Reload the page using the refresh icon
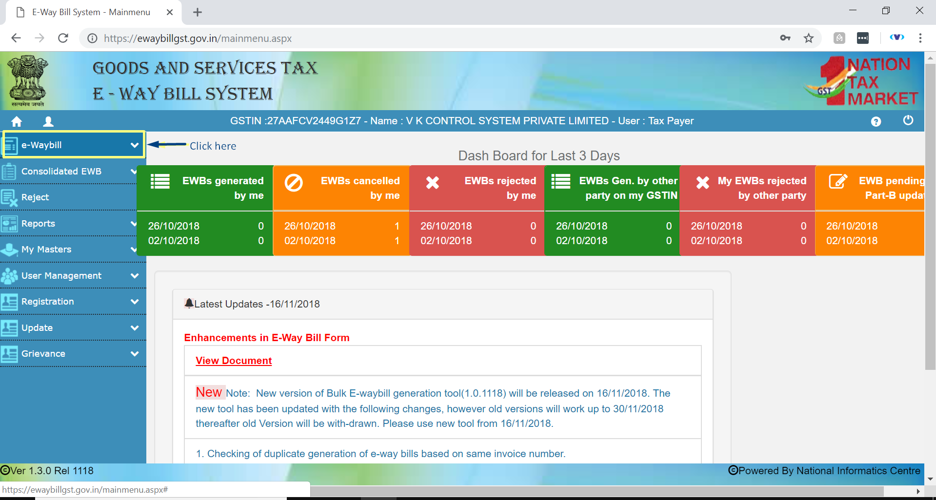936x500 pixels. point(63,38)
